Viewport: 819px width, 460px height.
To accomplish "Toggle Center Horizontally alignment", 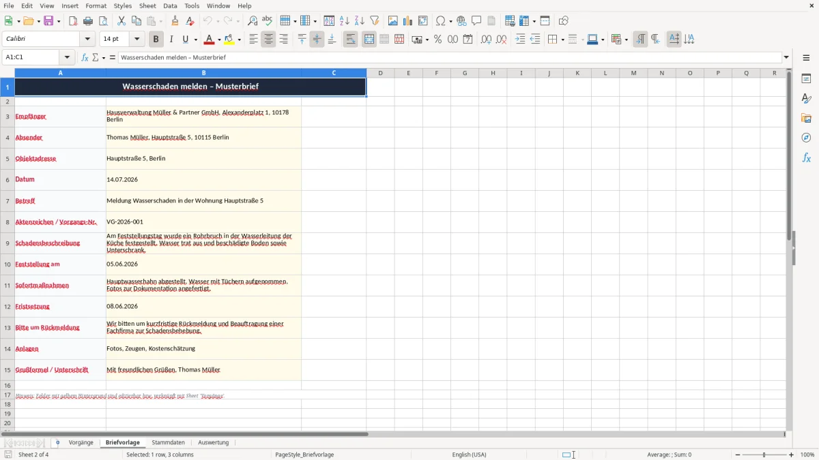I will click(x=268, y=40).
